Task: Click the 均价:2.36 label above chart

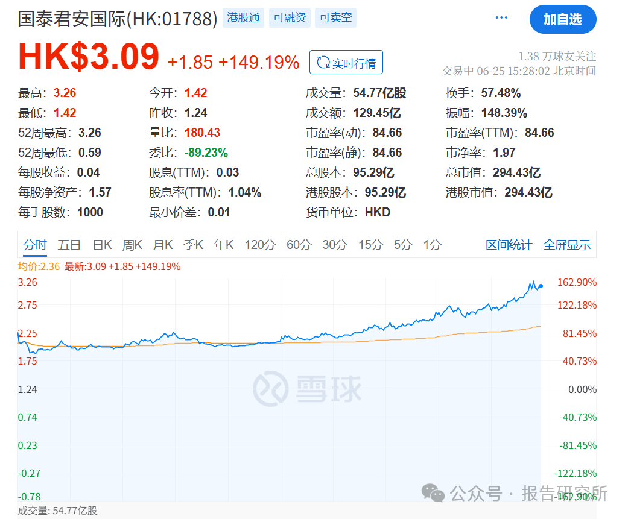Action: pyautogui.click(x=39, y=266)
